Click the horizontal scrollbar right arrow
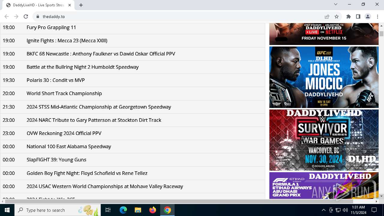 [x=376, y=201]
